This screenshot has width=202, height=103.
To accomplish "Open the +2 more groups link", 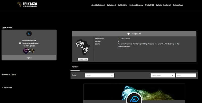I will pos(29,46).
